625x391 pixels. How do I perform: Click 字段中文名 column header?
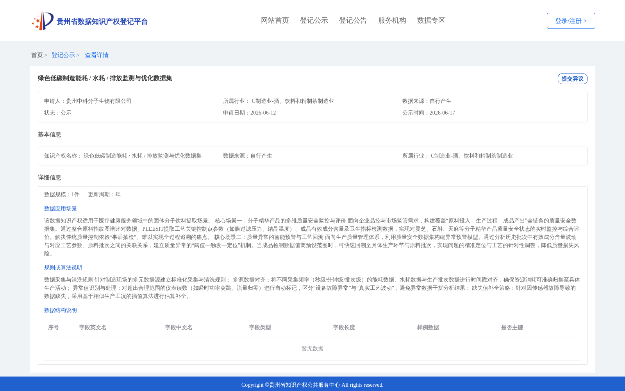pos(179,327)
